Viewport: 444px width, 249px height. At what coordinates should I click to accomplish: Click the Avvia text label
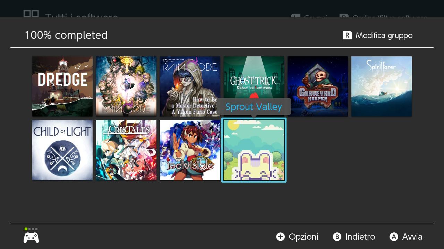point(412,237)
